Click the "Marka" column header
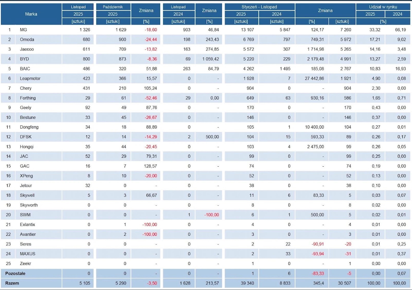 [x=31, y=14]
